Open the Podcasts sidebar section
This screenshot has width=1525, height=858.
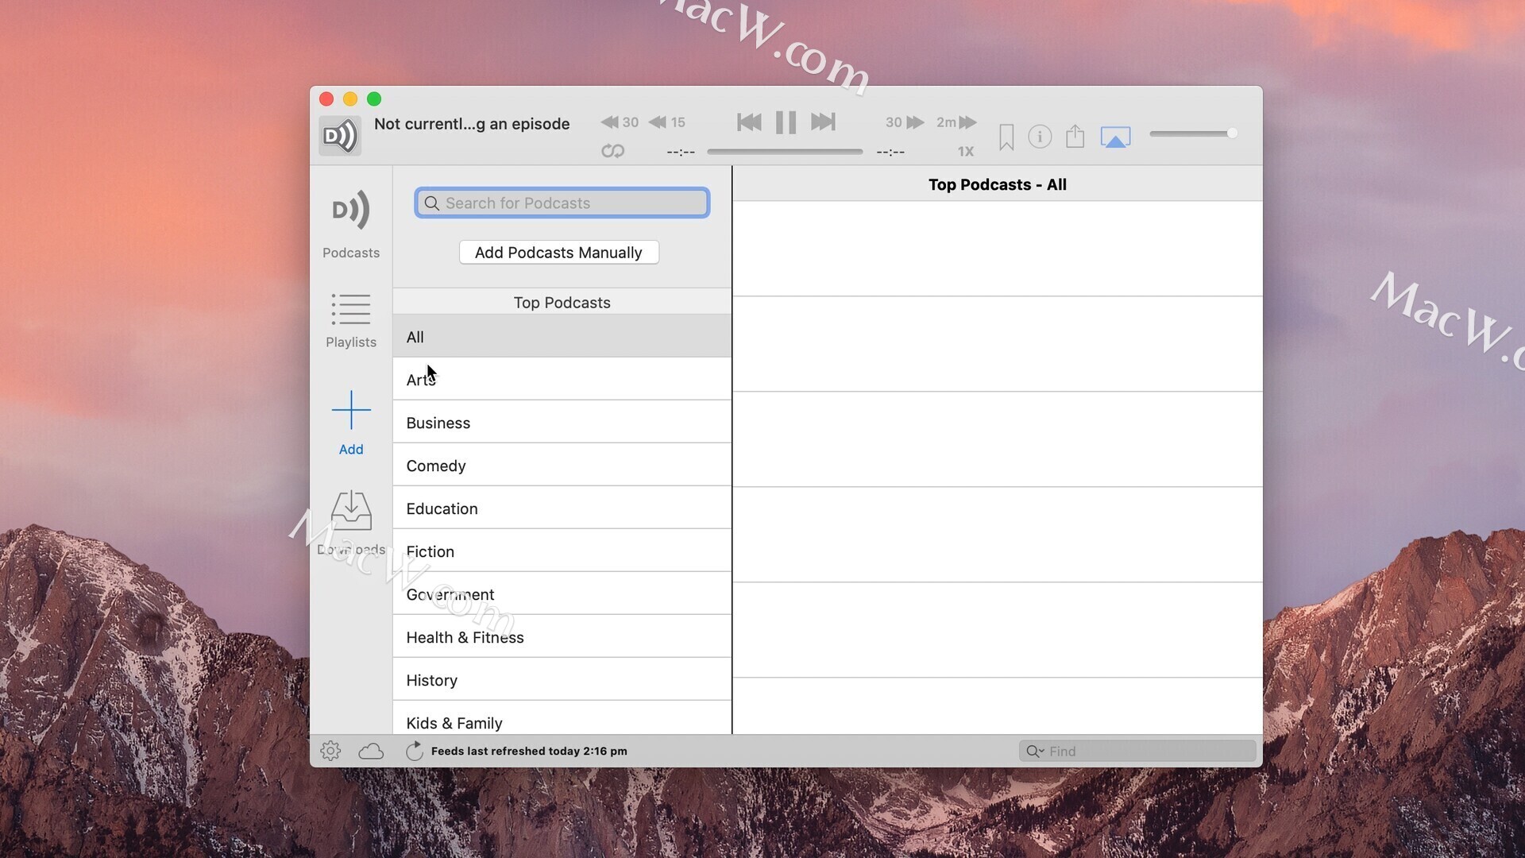tap(351, 223)
